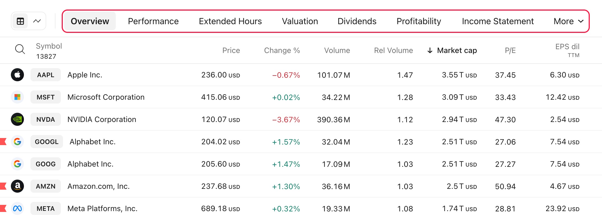Click the 1.47 relative volume cell

pos(405,75)
